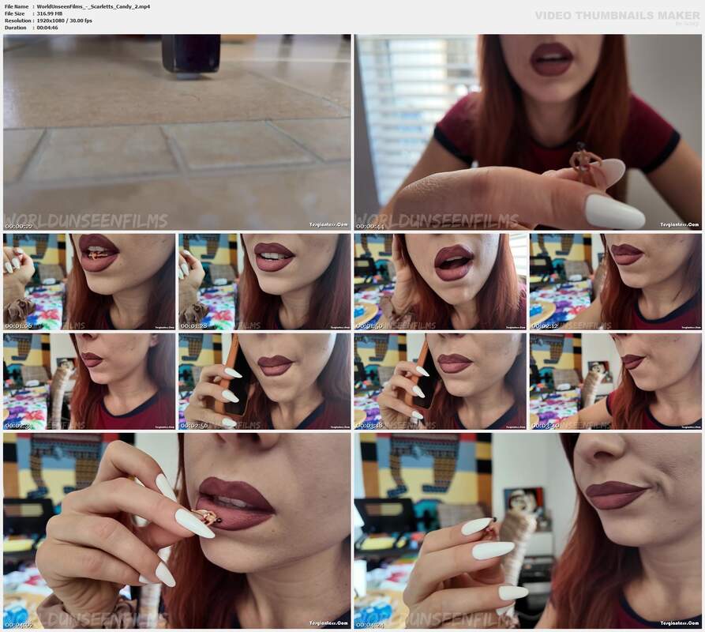Image resolution: width=705 pixels, height=632 pixels.
Task: Choose the thumbnail at 00:02:56
Action: coord(264,382)
